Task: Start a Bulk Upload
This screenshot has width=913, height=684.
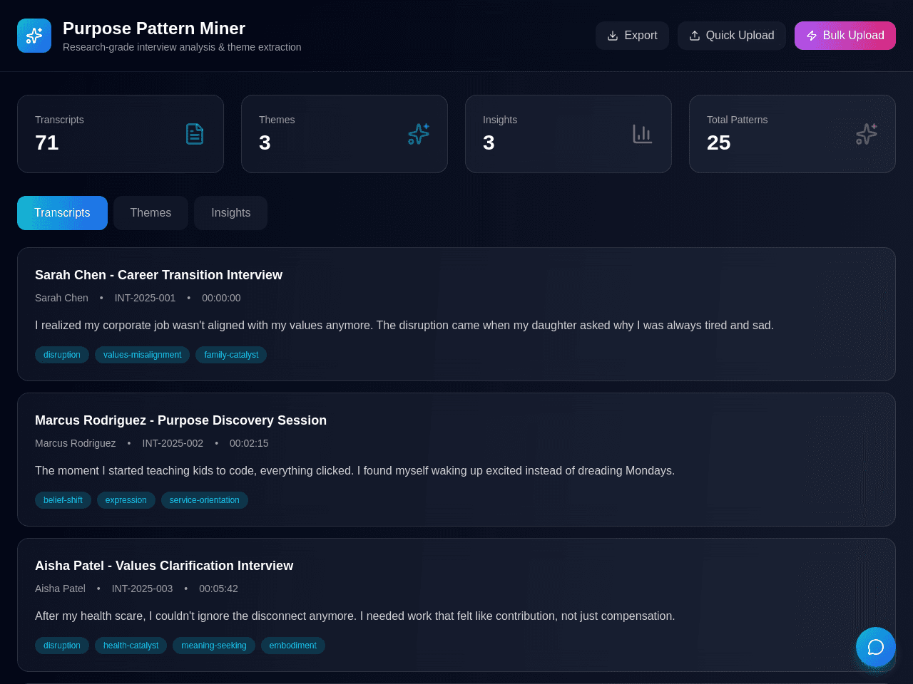Action: pos(845,36)
